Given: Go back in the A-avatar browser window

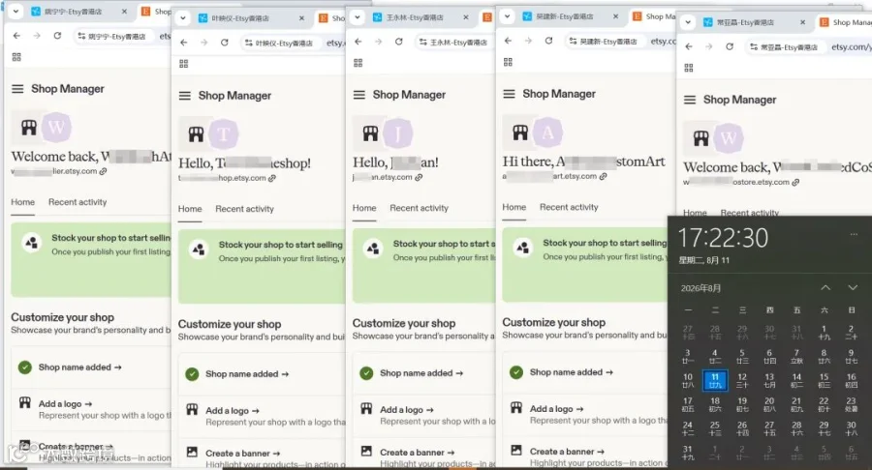Looking at the screenshot, I should [x=508, y=41].
